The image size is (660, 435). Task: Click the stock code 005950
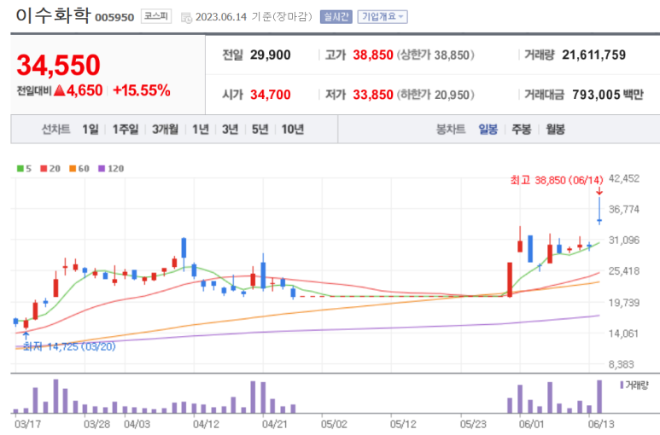(114, 18)
